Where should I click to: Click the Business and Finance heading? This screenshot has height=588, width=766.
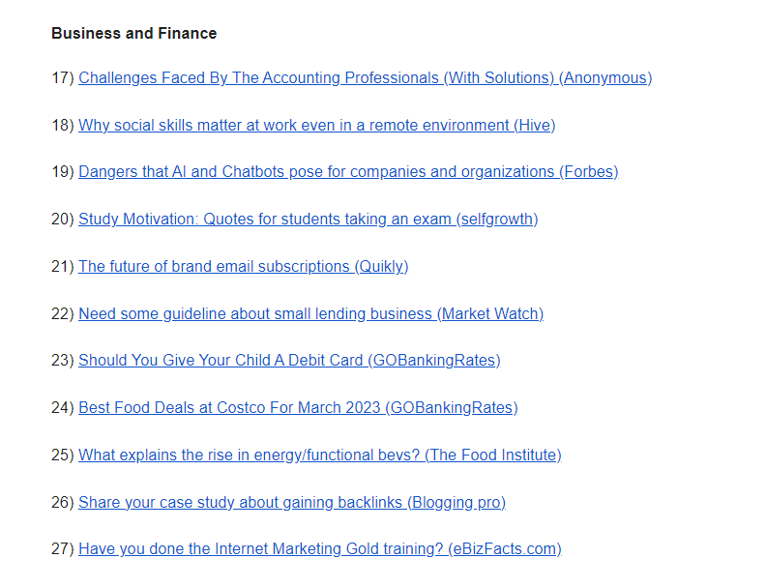tap(133, 33)
